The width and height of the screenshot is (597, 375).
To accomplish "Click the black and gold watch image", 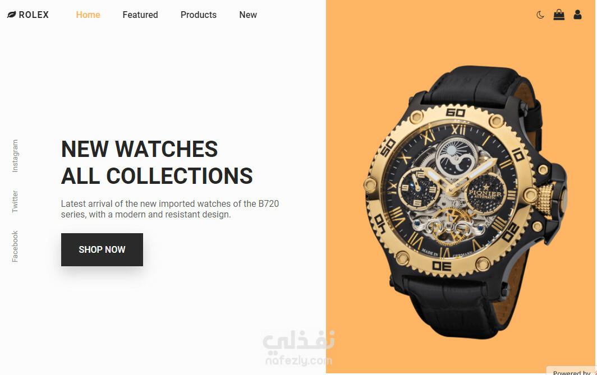I will [x=466, y=202].
